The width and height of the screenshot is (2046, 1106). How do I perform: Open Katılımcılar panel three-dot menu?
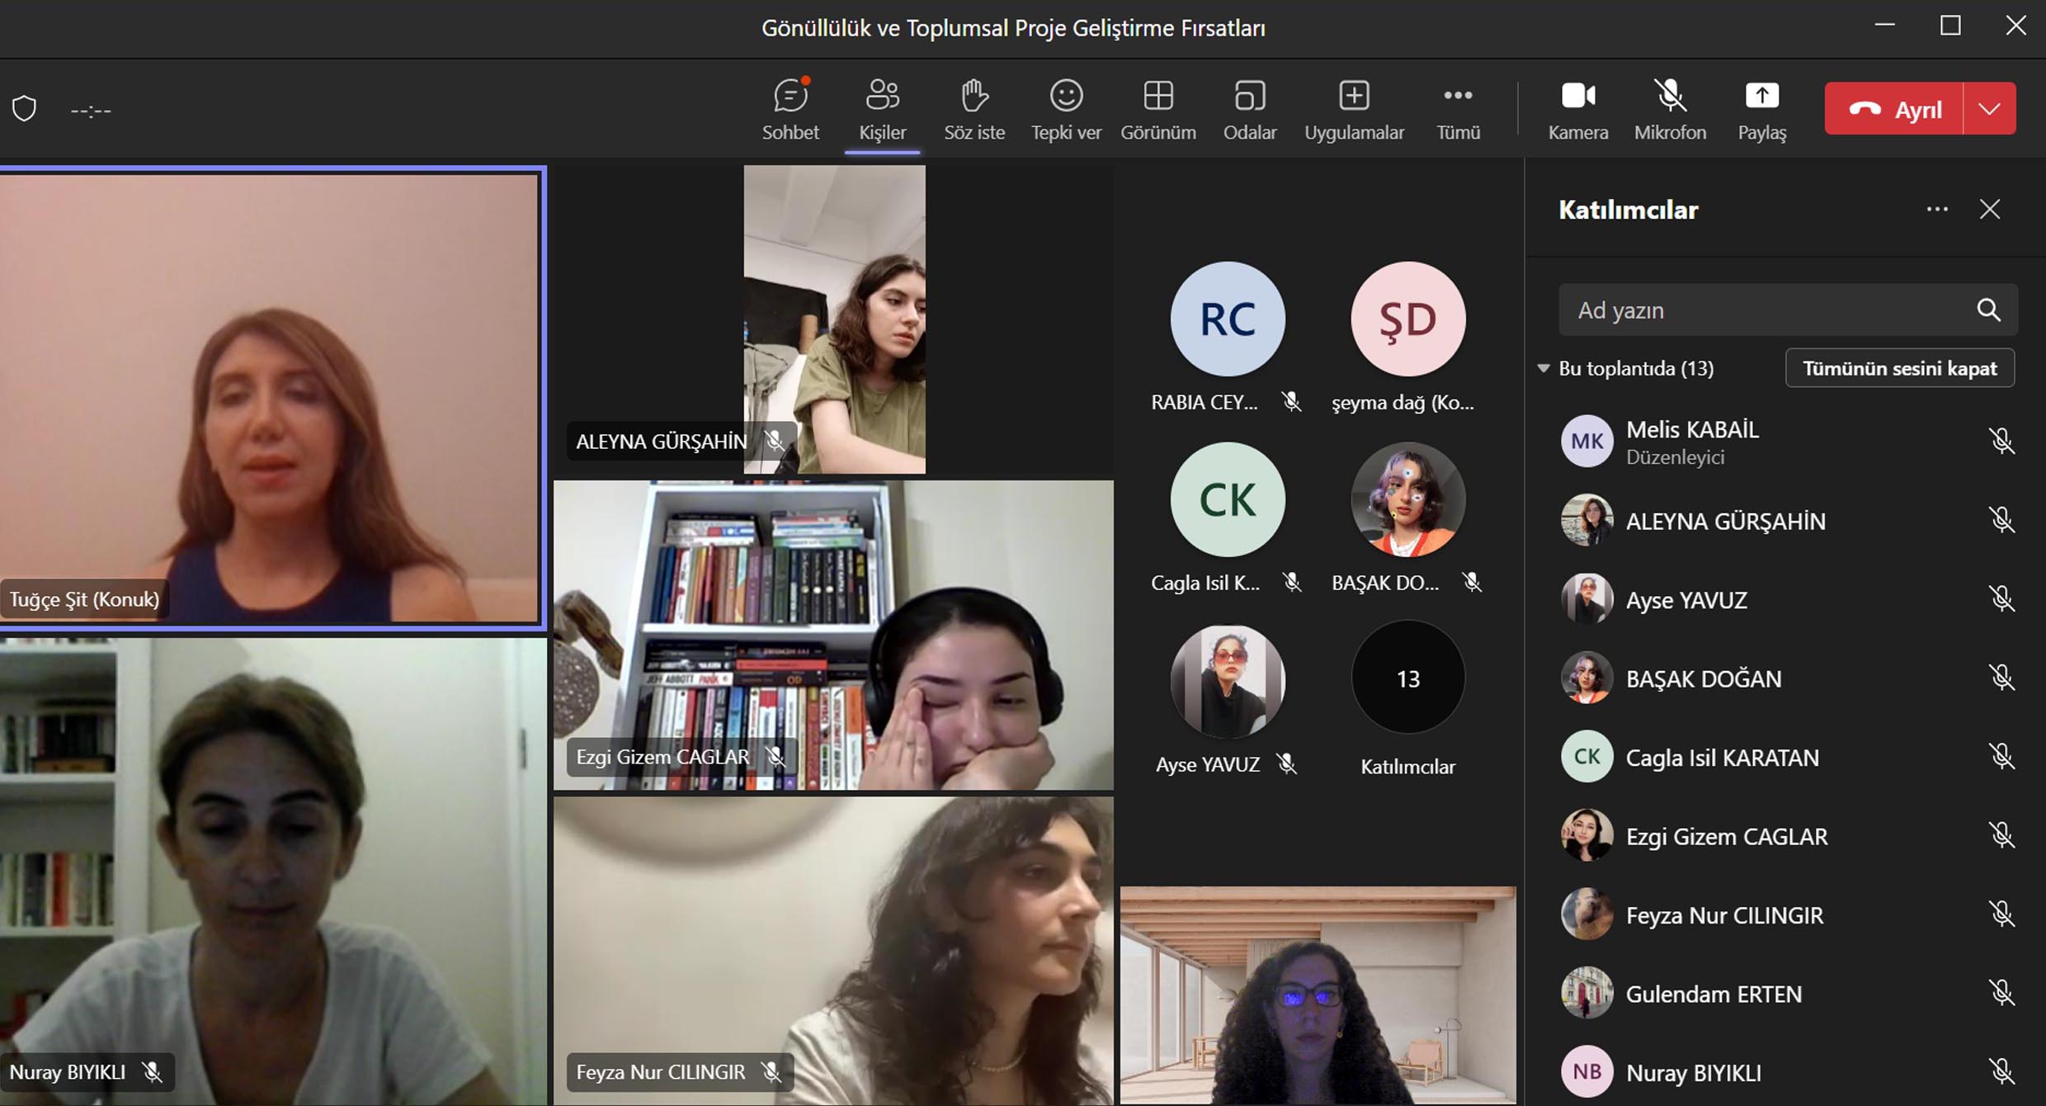tap(1937, 210)
